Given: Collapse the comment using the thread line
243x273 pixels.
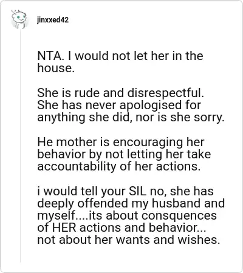Looking at the screenshot, I should click(20, 146).
